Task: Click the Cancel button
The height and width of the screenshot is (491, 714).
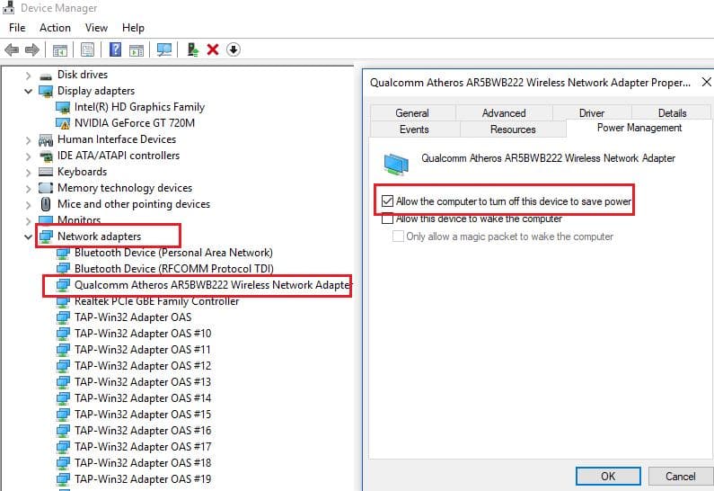Action: 680,477
